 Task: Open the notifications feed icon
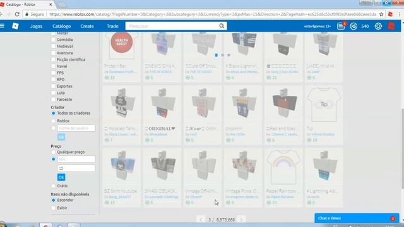[341, 26]
